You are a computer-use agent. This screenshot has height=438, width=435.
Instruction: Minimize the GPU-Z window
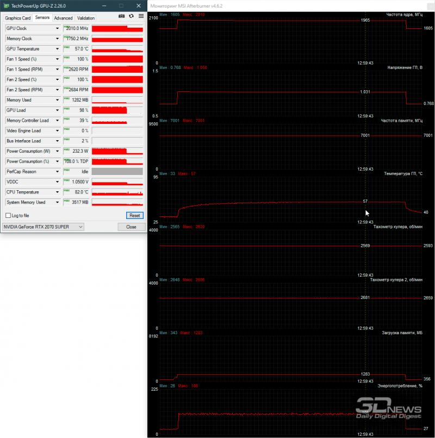pos(104,5)
